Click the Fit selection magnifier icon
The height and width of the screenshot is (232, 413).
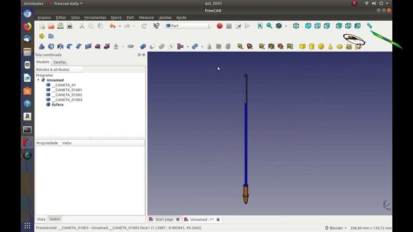coord(269,26)
